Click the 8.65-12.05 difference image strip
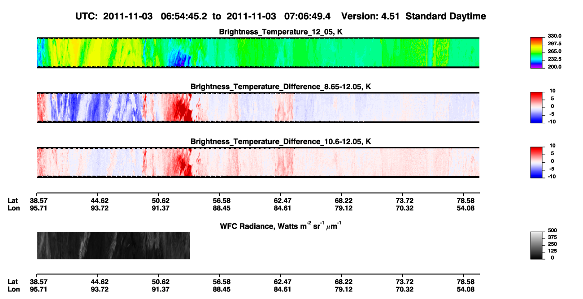This screenshot has height=299, width=583. click(x=258, y=108)
